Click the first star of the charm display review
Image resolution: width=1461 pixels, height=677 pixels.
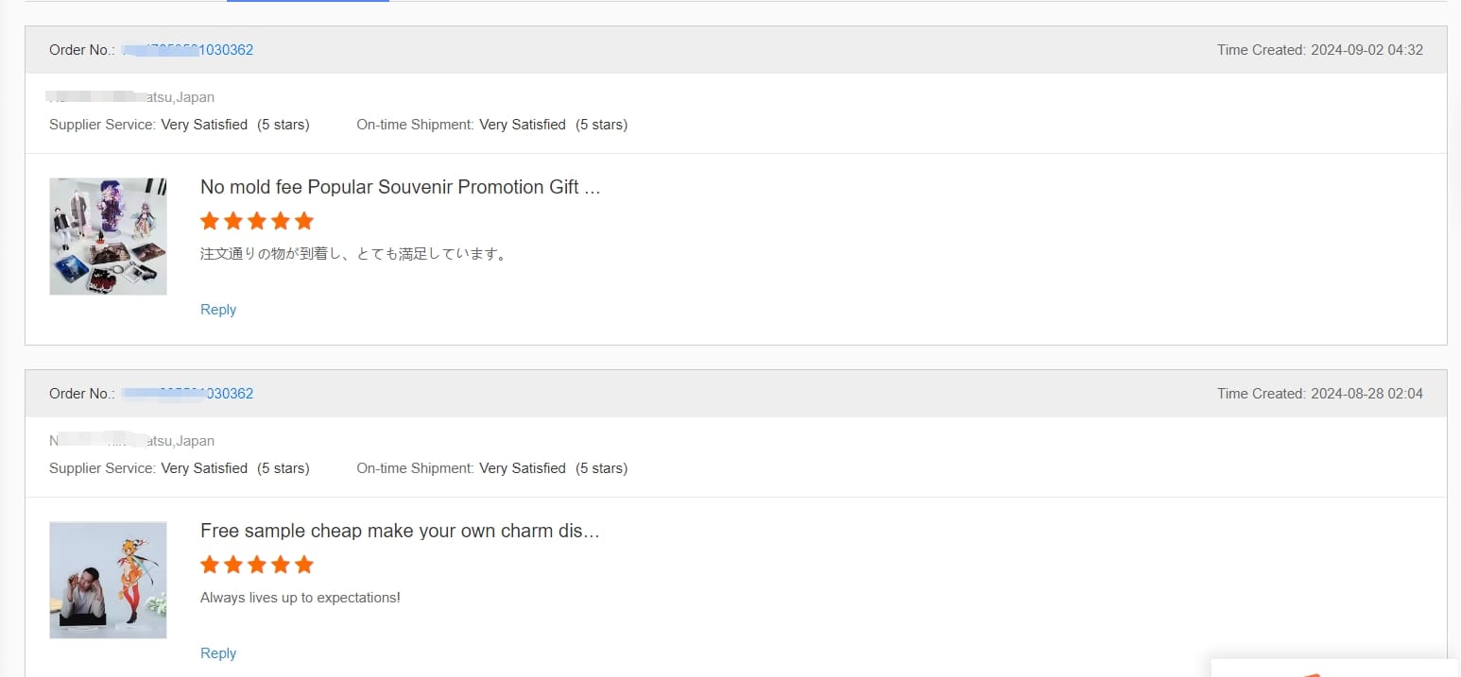point(210,565)
